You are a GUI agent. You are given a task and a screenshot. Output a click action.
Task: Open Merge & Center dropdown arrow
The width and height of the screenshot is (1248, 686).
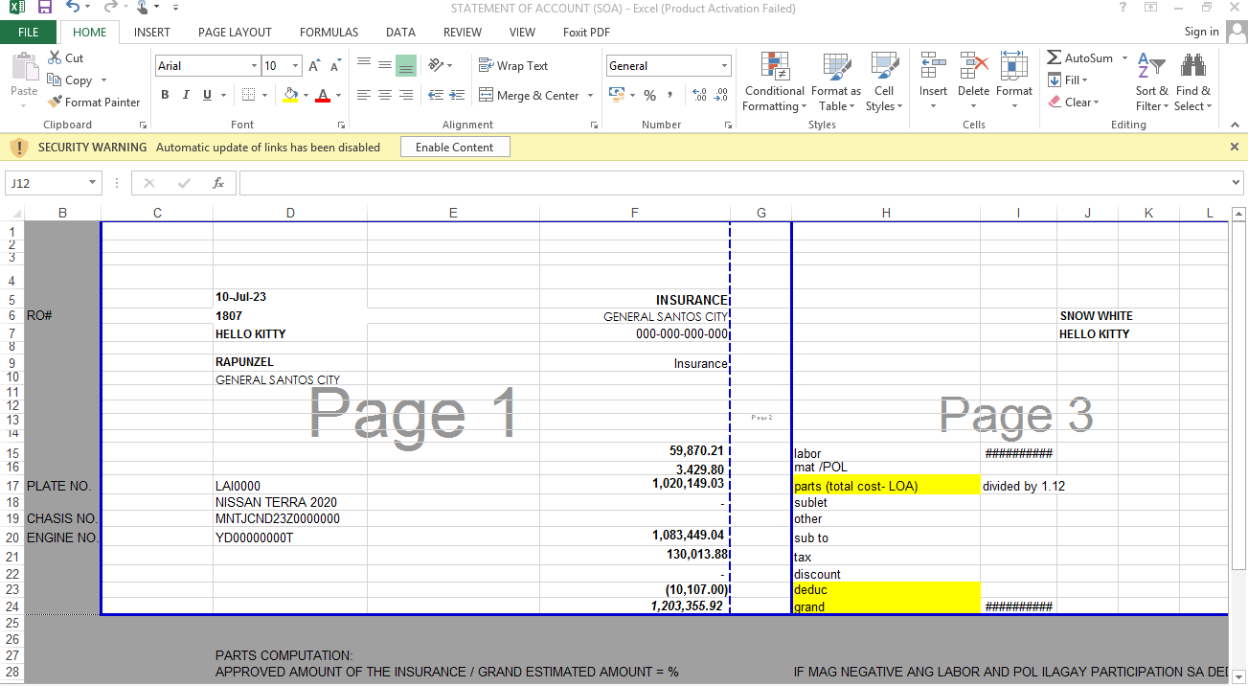click(590, 95)
